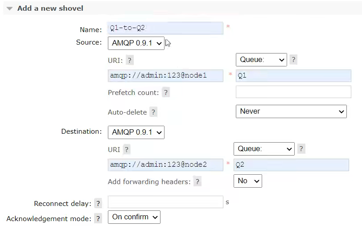Open the Add forwarding headers No dropdown
Image resolution: width=362 pixels, height=226 pixels.
248,181
